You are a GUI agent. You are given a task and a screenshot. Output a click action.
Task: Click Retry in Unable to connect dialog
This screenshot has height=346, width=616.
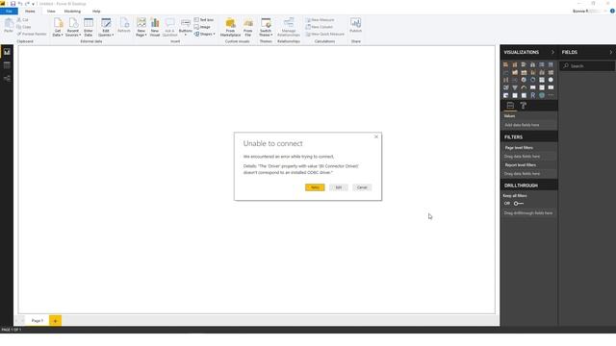(315, 187)
